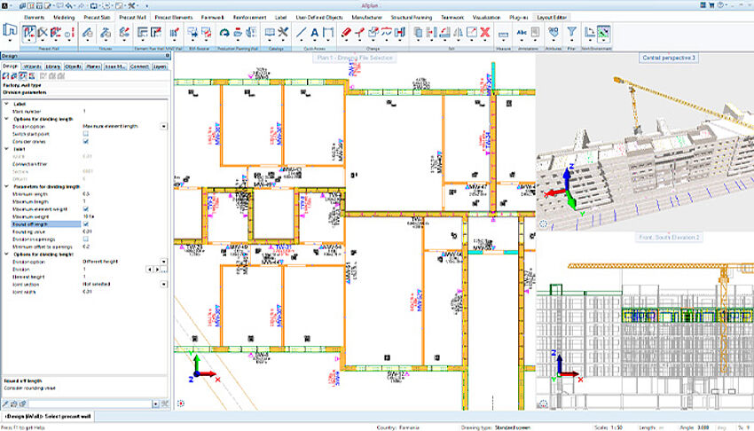Toggle the Round off length checkbox
The image size is (754, 431).
[x=85, y=224]
